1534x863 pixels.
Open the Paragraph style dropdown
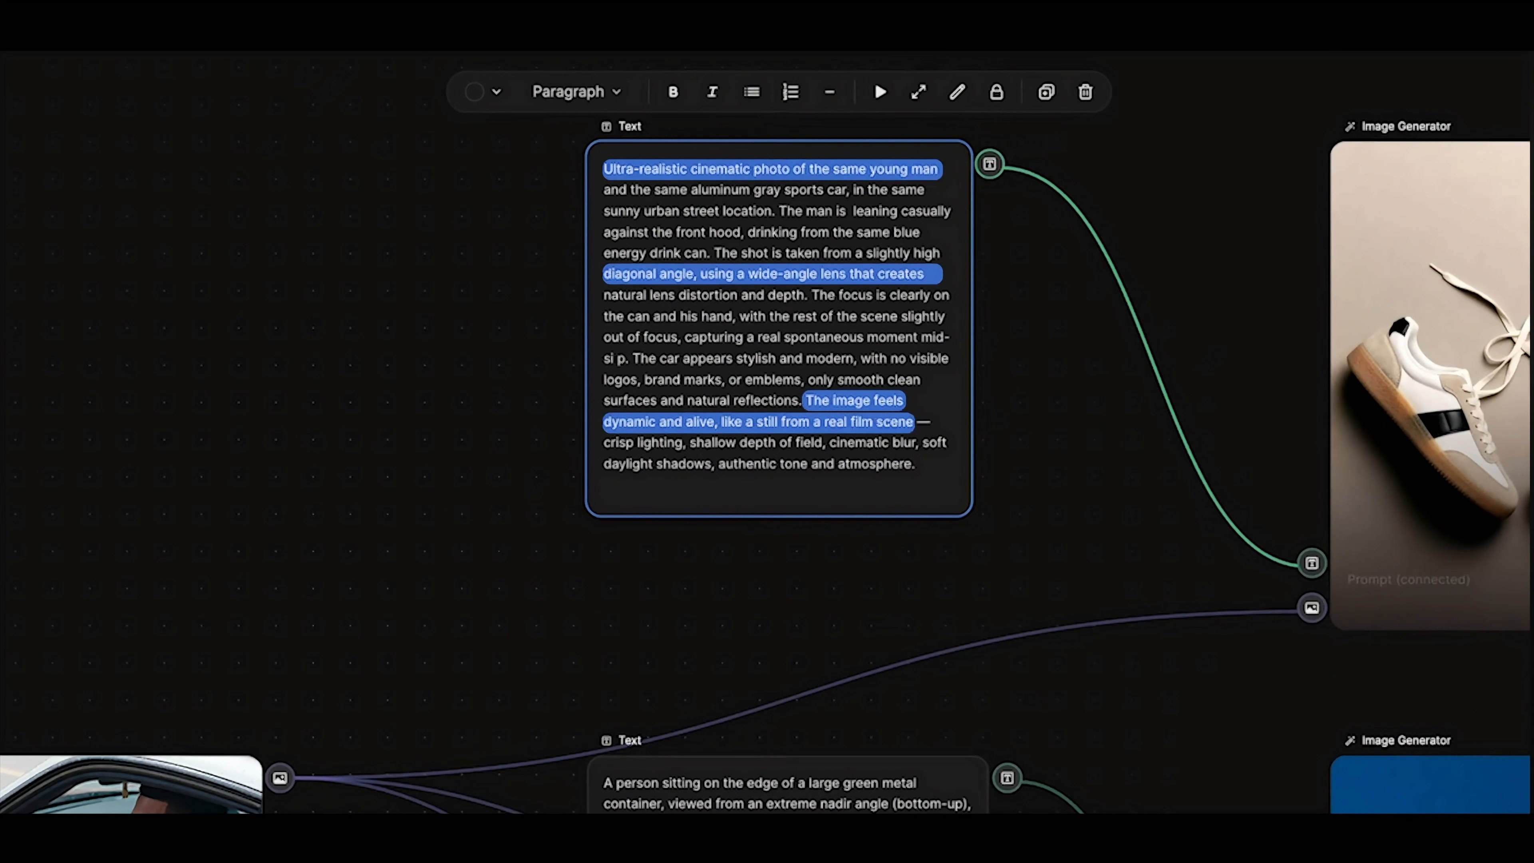coord(576,92)
